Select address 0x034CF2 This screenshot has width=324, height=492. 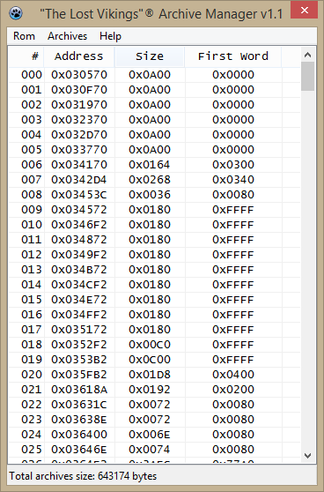[x=79, y=285]
